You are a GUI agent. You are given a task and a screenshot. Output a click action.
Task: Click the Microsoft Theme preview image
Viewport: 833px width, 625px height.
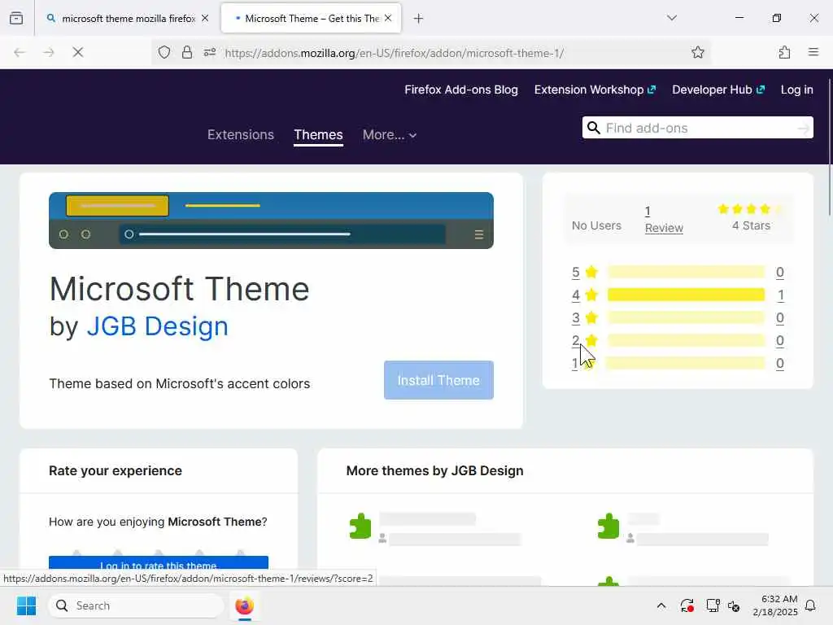(271, 221)
